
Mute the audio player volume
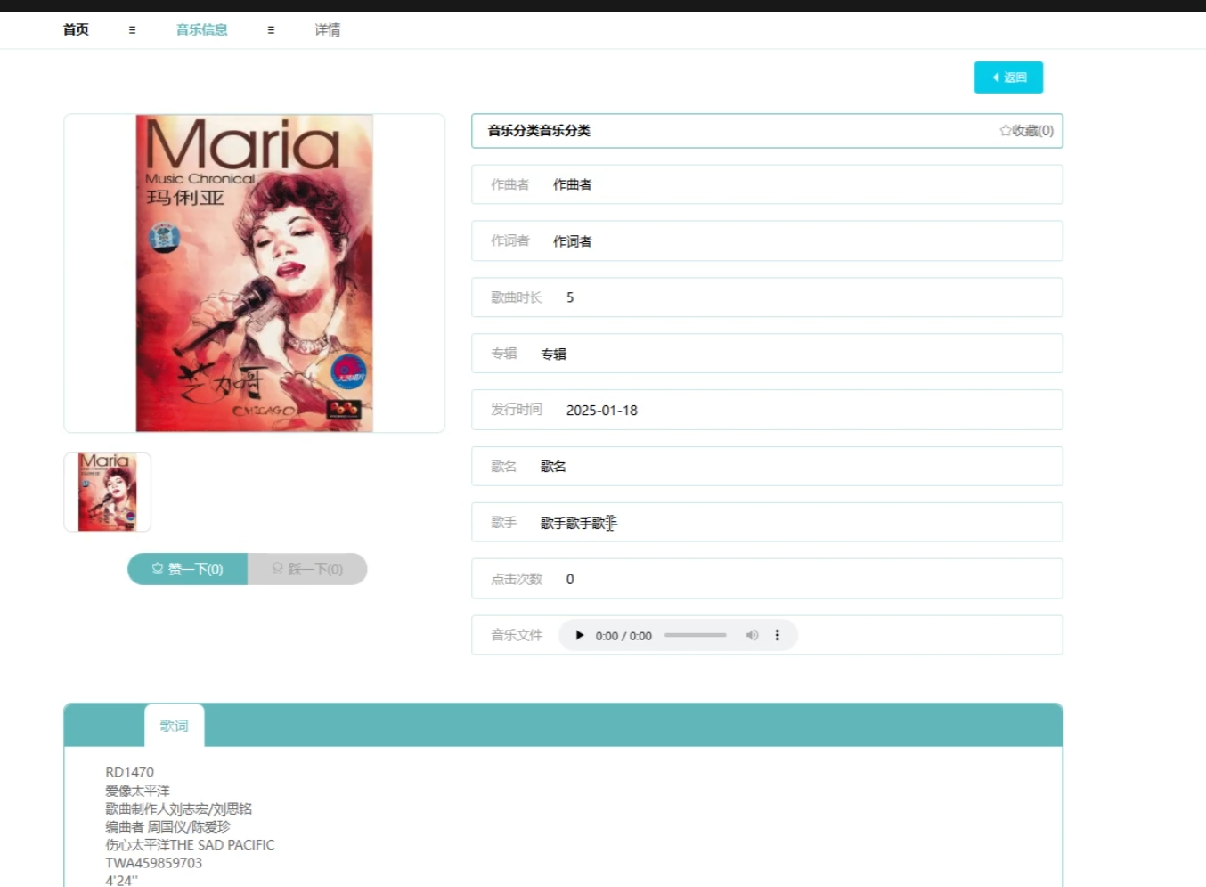pyautogui.click(x=752, y=635)
